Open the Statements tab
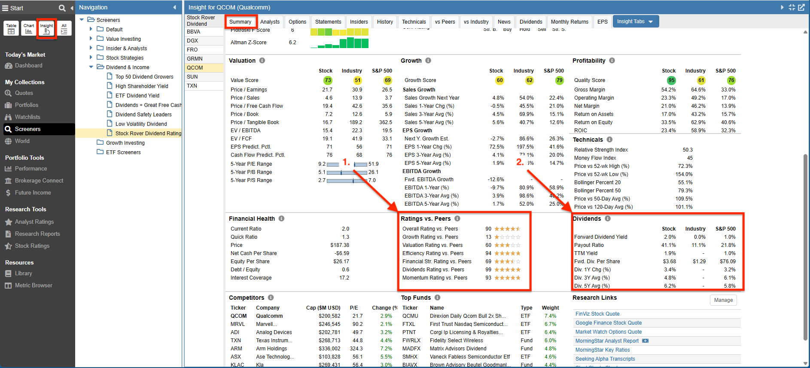Screen dimensions: 810x368 click(328, 22)
